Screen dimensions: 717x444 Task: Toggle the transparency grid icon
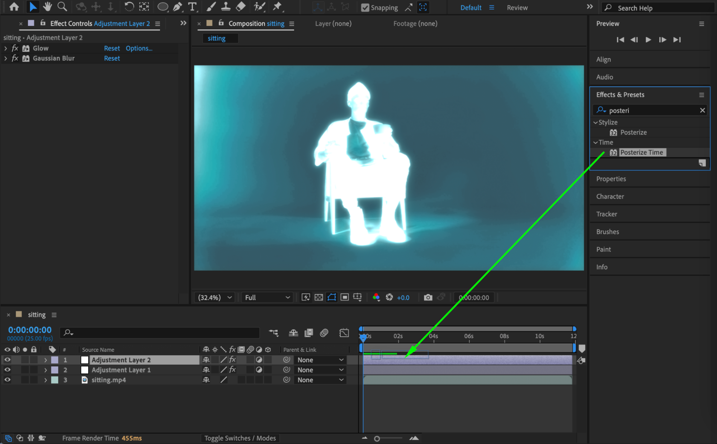coord(319,297)
